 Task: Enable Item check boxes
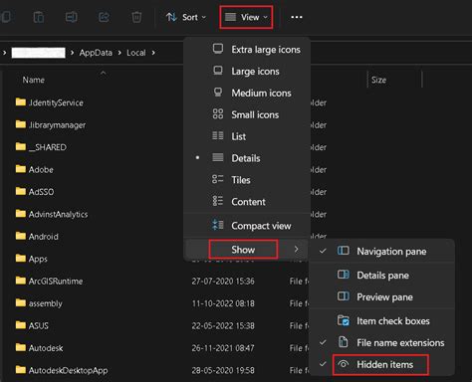(381, 321)
